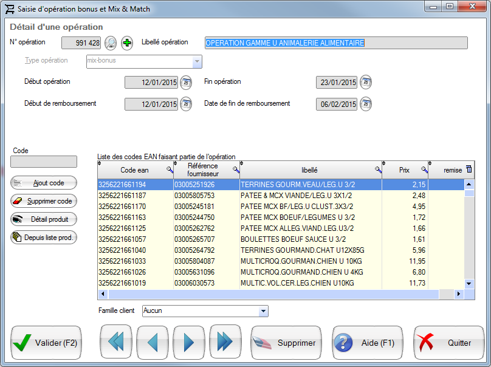
Task: Click the magnifier search icon beside operation number
Action: [x=111, y=43]
